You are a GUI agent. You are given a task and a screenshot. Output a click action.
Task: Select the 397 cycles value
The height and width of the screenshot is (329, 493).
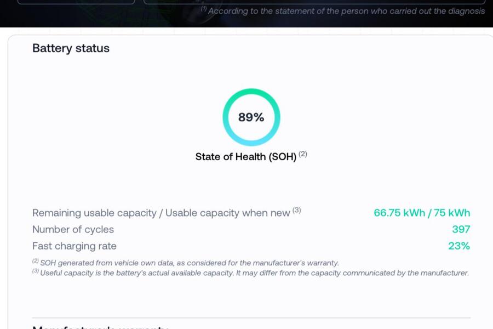461,229
